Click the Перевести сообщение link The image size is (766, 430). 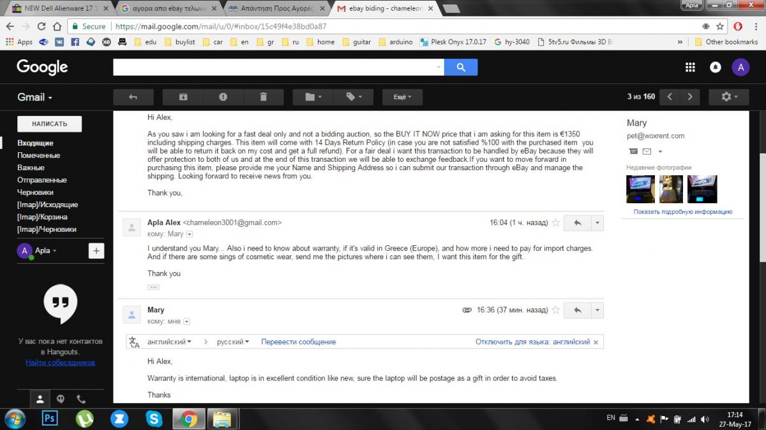(x=298, y=342)
